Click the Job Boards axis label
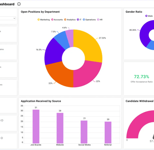The width and height of the screenshot is (154, 150). (x=36, y=145)
